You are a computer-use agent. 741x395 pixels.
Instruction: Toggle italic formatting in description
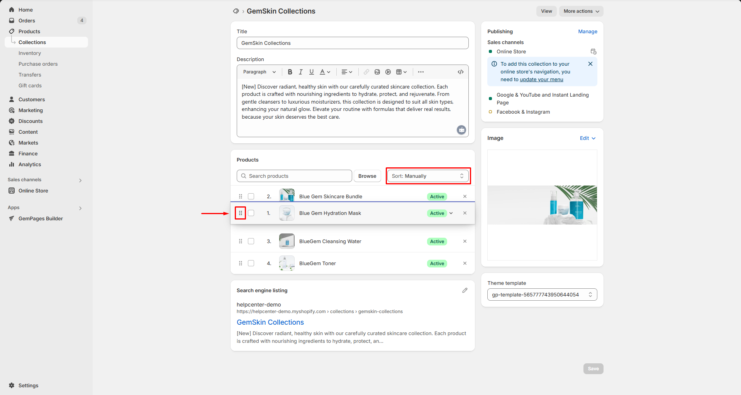point(301,72)
